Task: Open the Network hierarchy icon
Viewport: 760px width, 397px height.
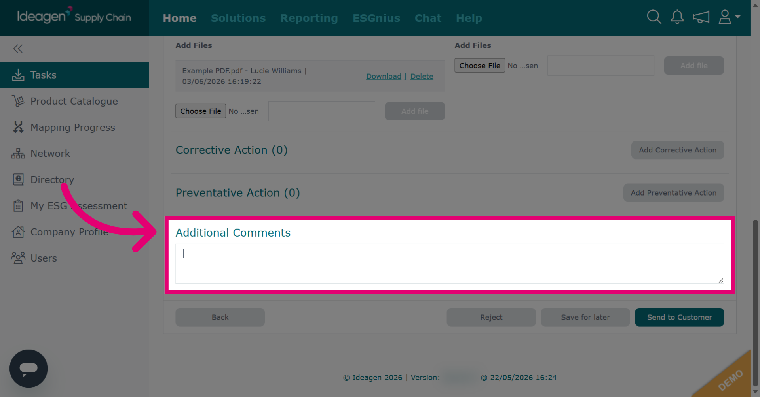Action: [x=18, y=154]
